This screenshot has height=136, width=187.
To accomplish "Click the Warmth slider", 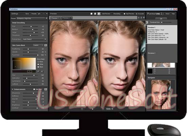I will [30, 99].
